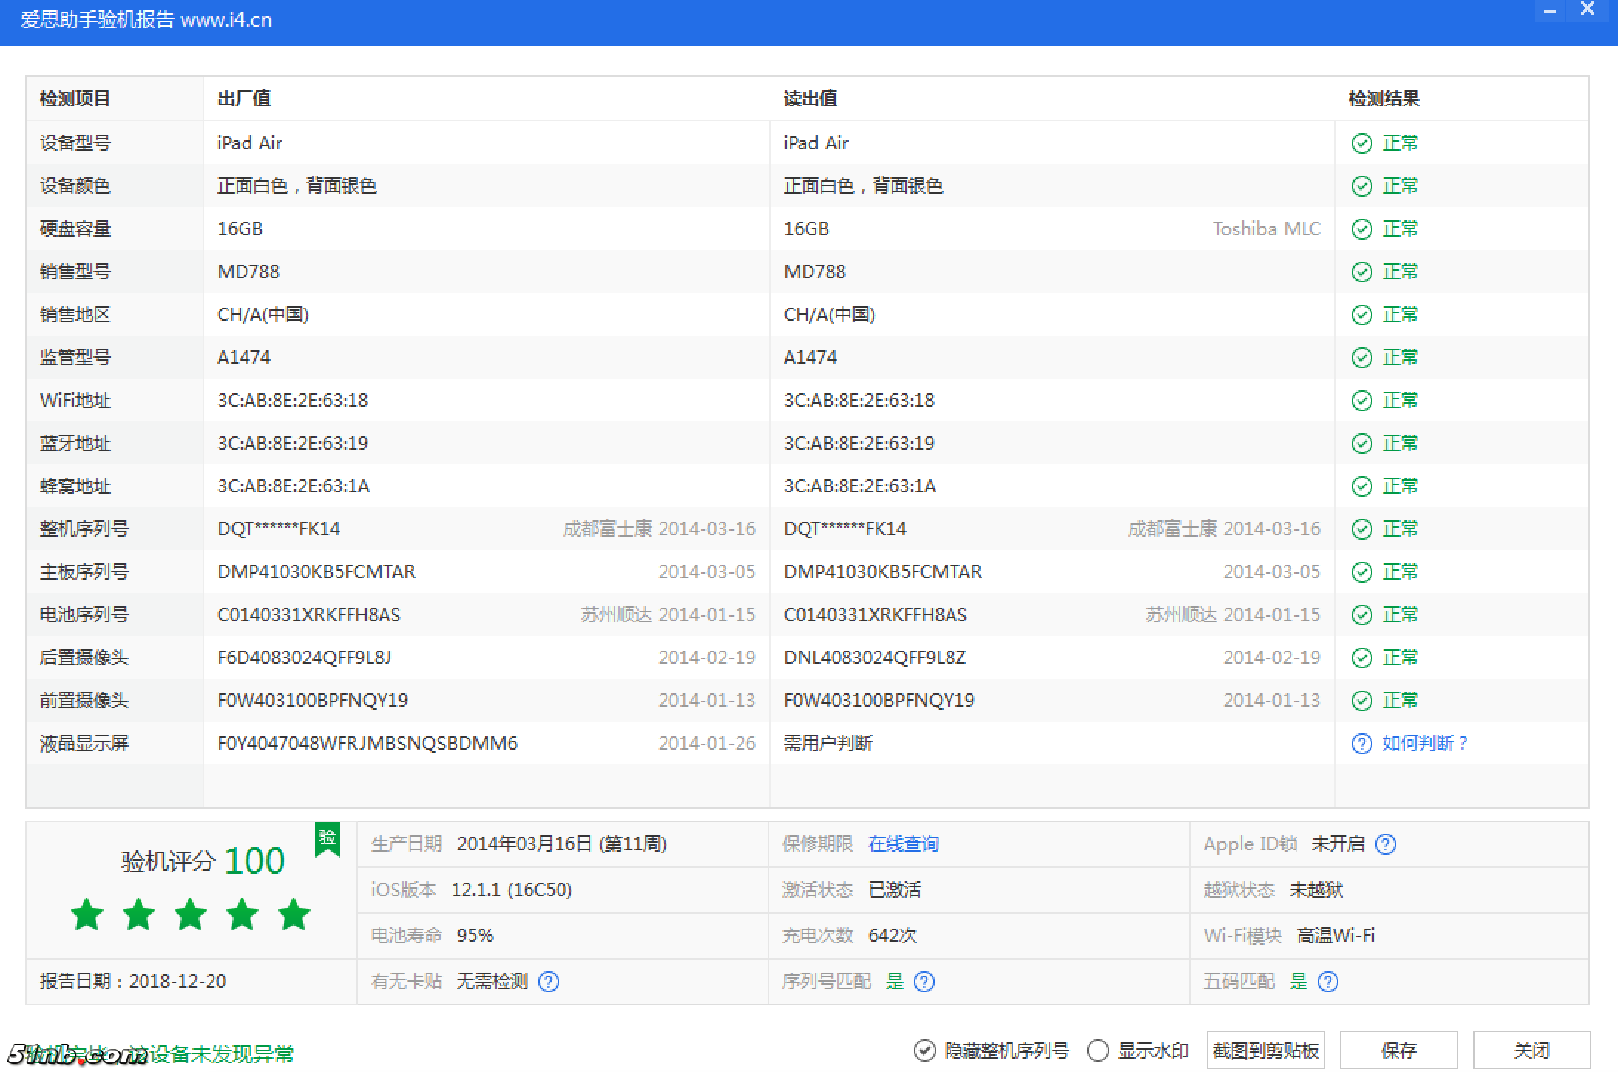Open the 在线查询 warranty link
Viewport: 1618px width, 1072px height.
pyautogui.click(x=904, y=844)
